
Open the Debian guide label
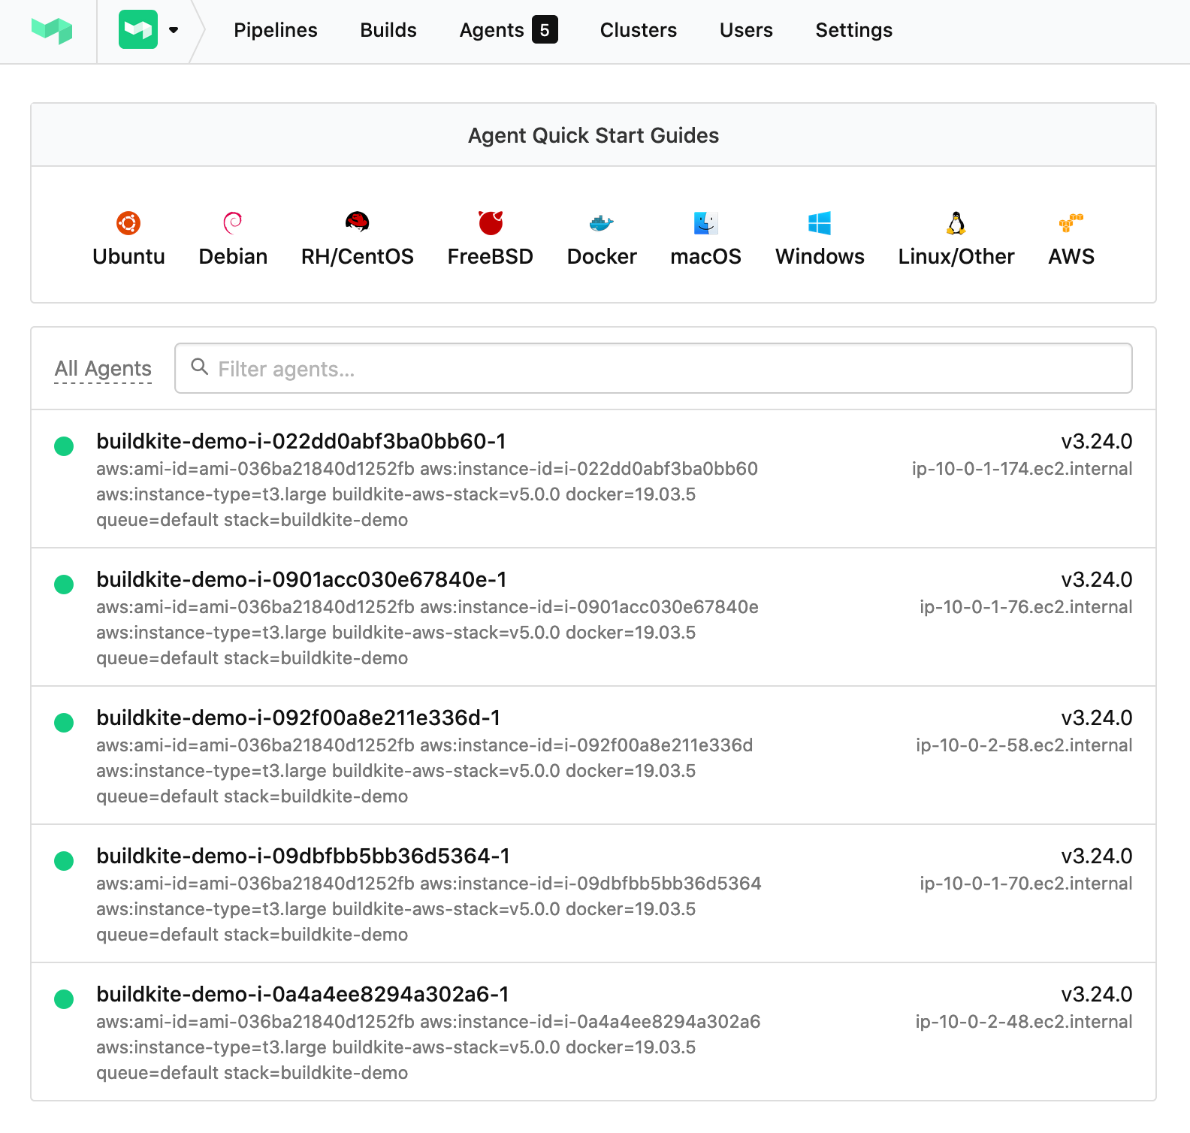tap(233, 256)
